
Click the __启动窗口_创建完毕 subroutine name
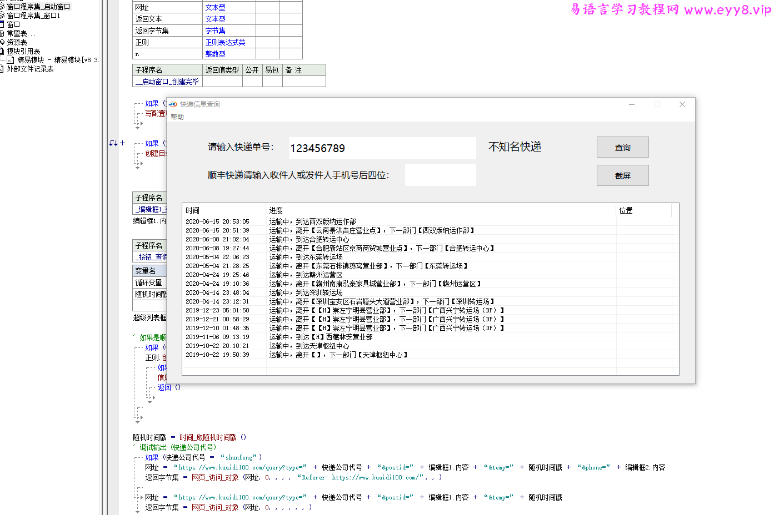pos(167,82)
